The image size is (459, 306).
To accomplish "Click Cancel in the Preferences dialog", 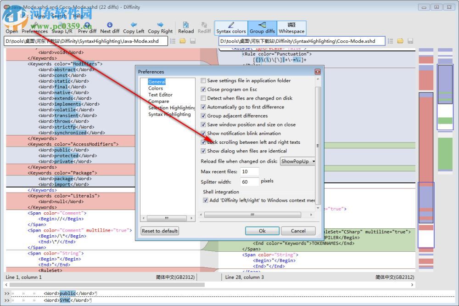I will pos(298,231).
